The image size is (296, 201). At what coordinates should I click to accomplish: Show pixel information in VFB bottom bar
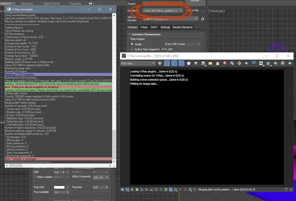pos(132,189)
